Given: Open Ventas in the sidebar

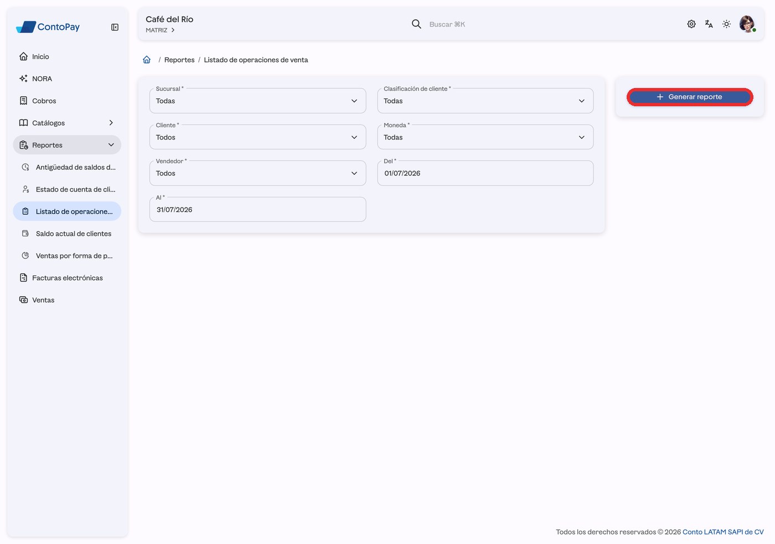Looking at the screenshot, I should [x=67, y=300].
